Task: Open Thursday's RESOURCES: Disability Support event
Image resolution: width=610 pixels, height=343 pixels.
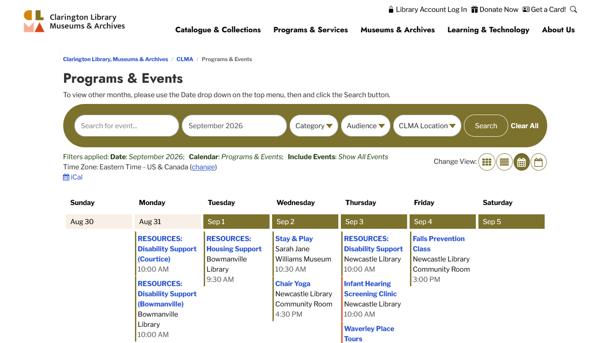Action: click(x=373, y=244)
